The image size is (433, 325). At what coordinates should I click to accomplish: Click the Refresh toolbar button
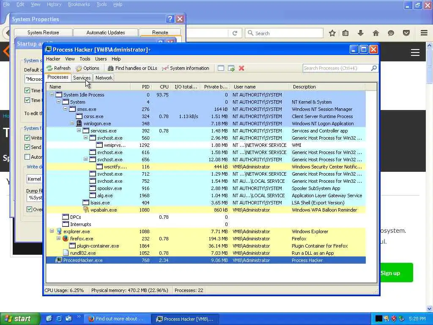click(x=58, y=68)
